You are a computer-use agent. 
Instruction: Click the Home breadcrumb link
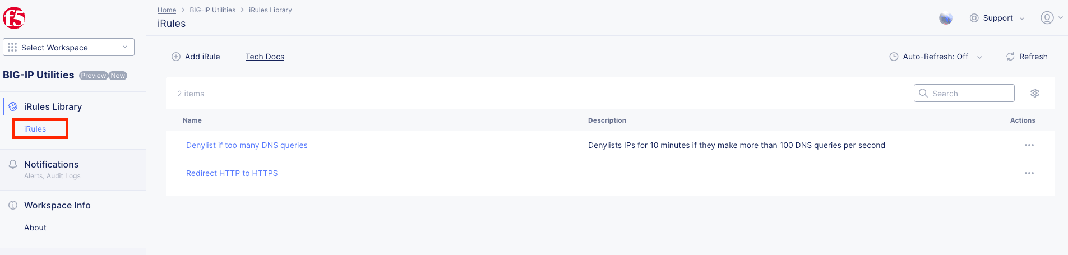tap(167, 10)
